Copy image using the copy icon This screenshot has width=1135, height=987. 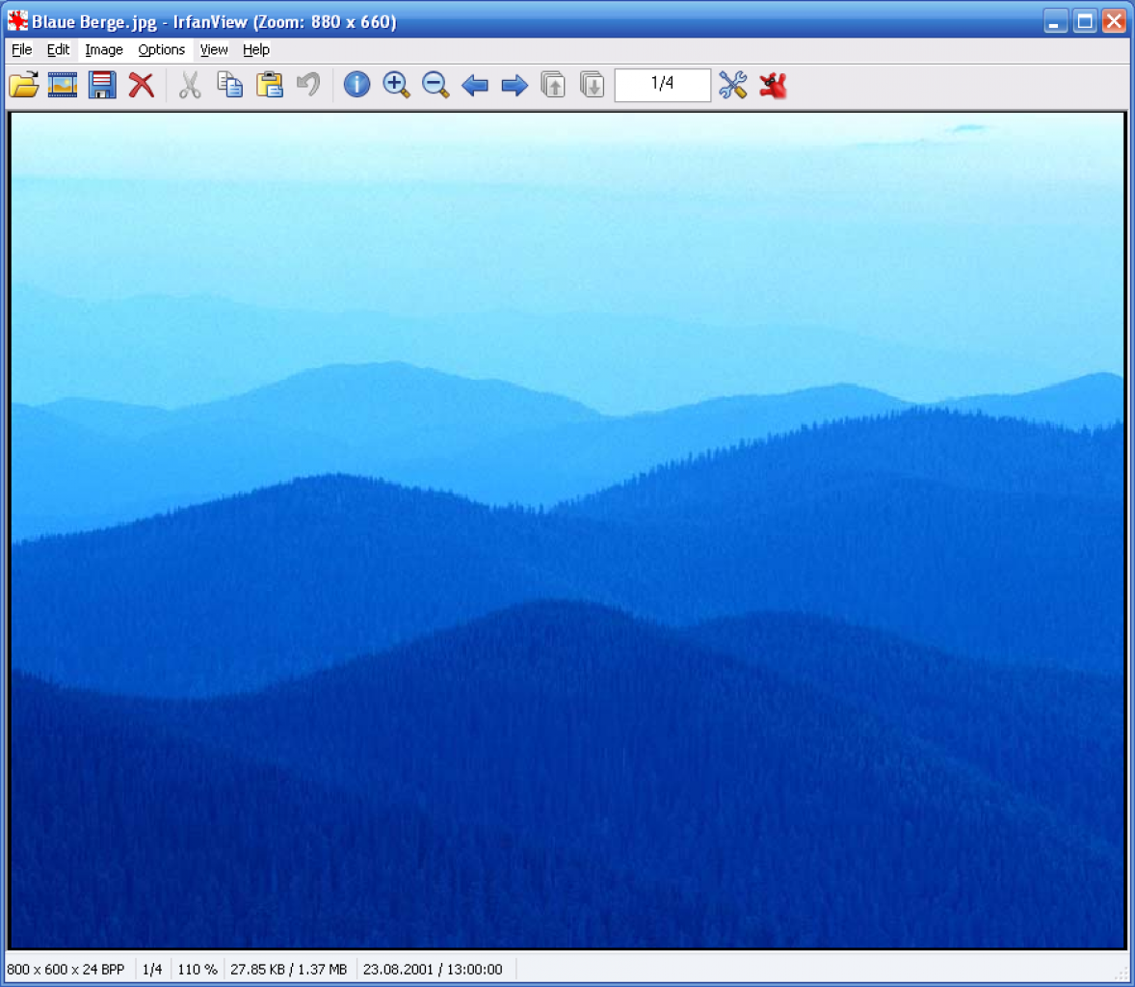(x=230, y=85)
